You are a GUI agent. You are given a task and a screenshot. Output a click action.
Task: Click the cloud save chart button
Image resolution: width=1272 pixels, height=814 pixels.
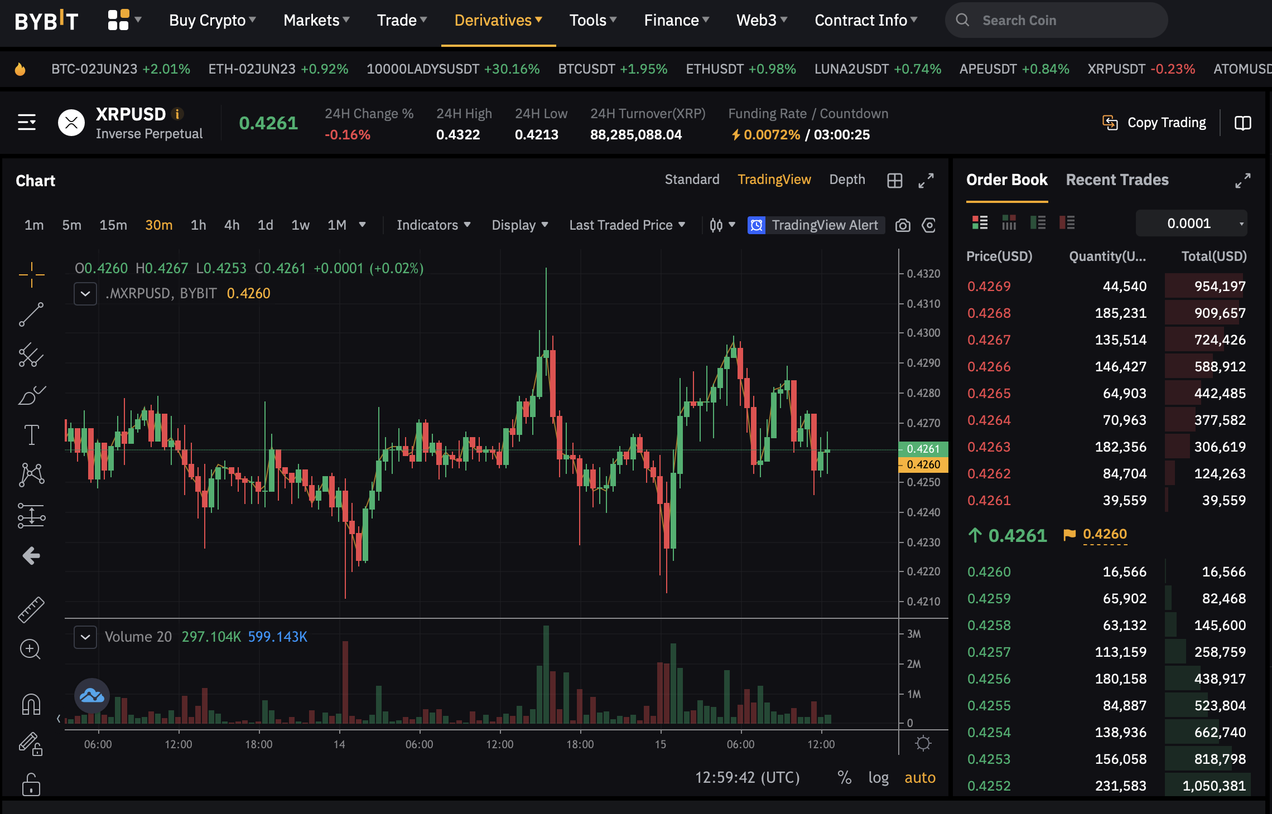(x=92, y=695)
